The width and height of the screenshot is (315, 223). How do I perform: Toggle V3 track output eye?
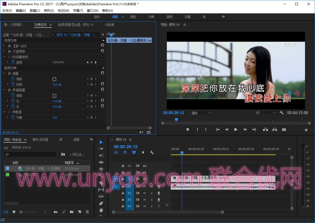(145, 166)
